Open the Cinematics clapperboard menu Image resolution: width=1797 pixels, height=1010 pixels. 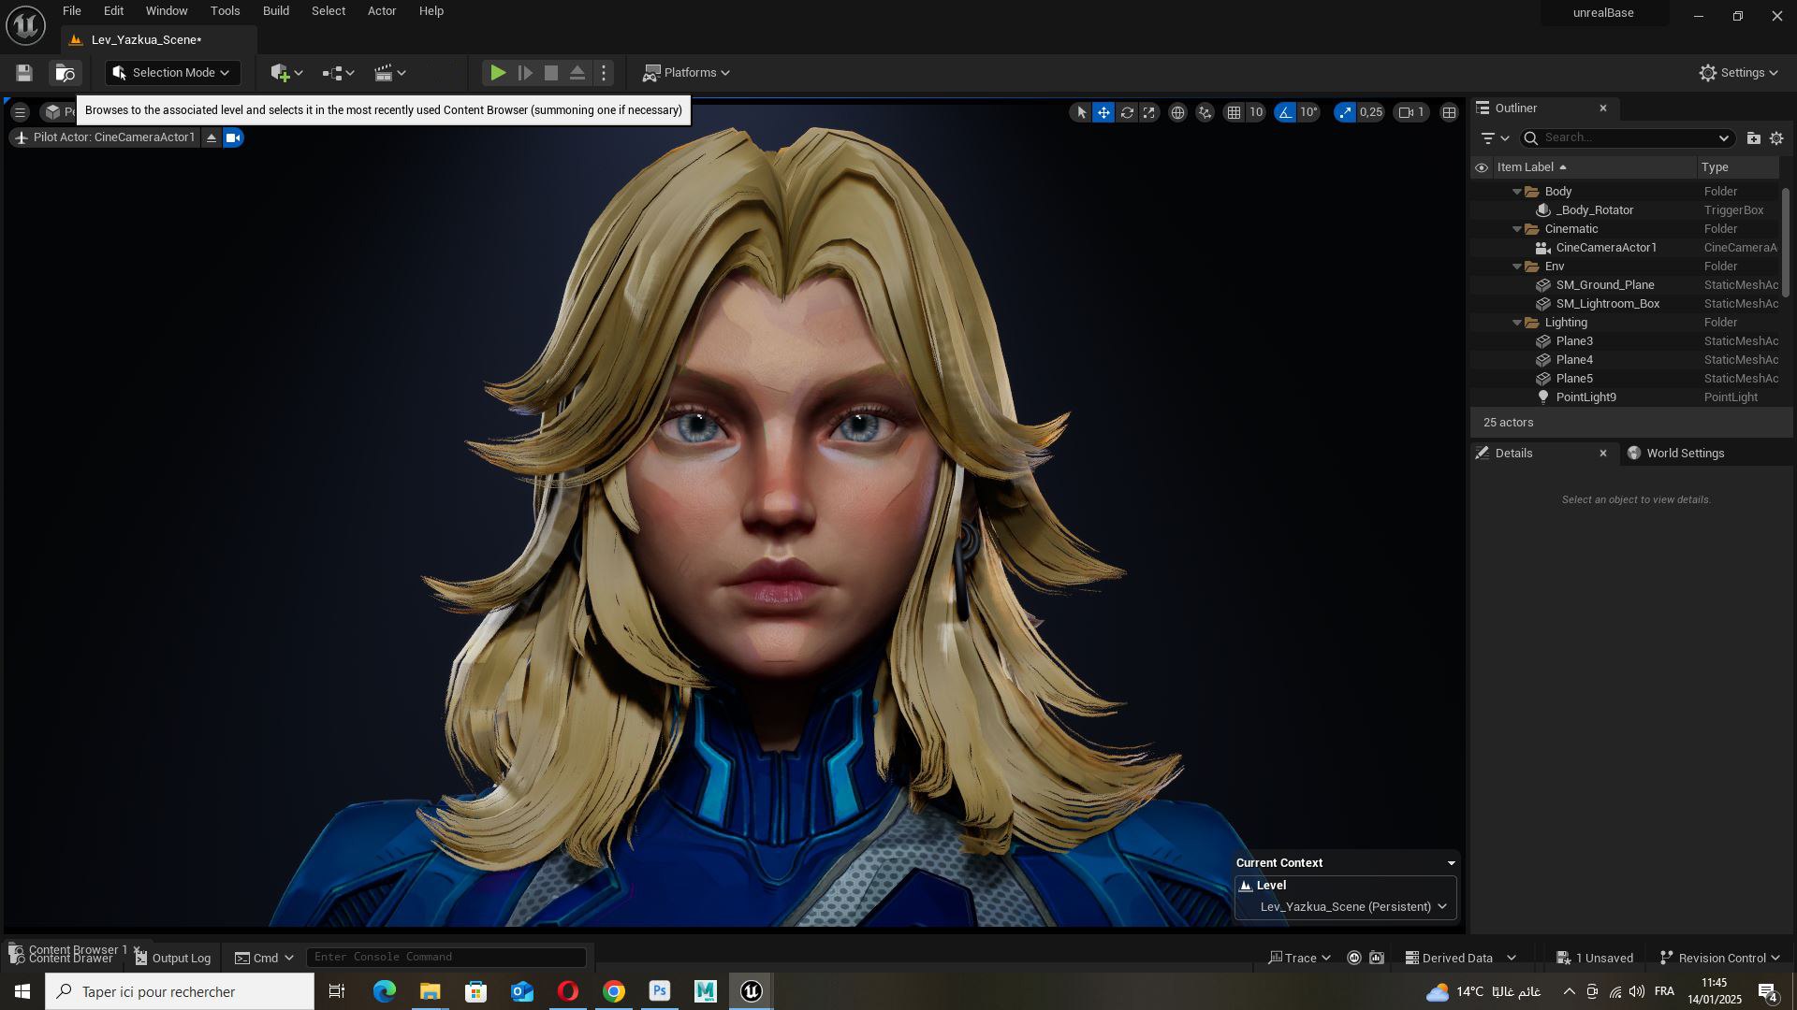(389, 73)
